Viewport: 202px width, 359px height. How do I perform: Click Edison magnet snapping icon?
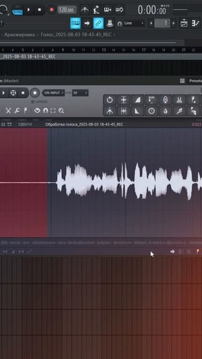[x=45, y=111]
